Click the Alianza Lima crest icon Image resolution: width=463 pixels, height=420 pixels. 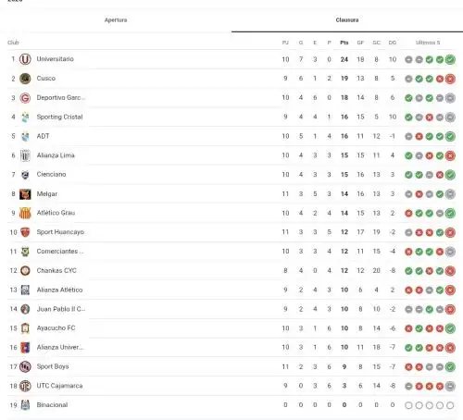click(x=25, y=155)
